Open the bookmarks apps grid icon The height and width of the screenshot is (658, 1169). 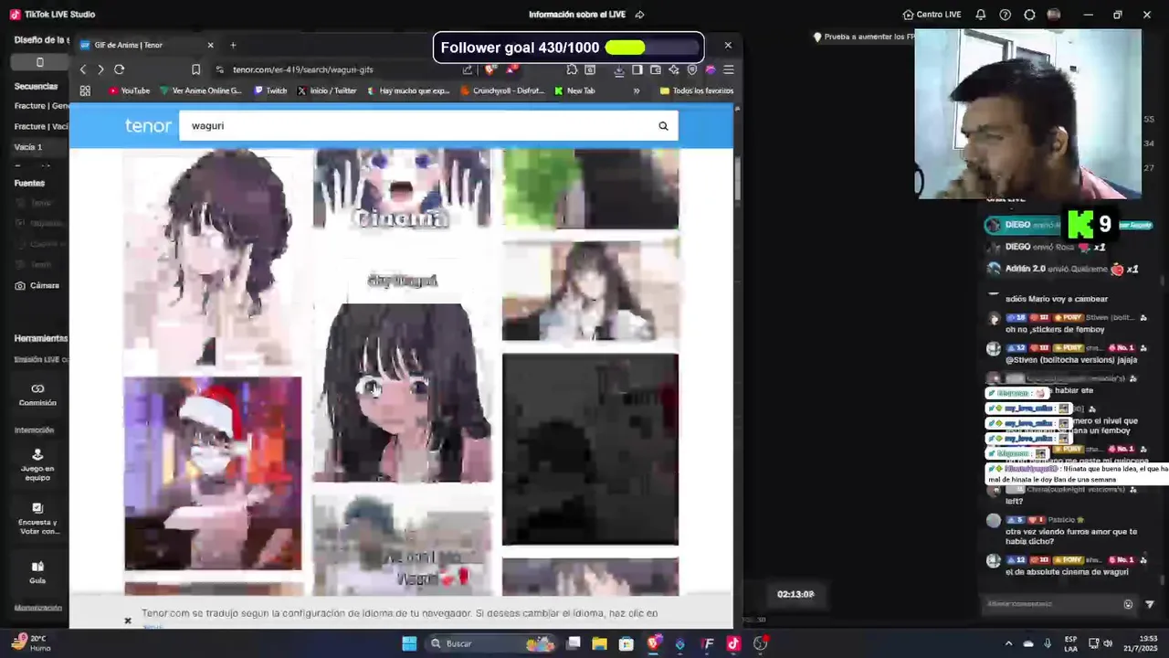(85, 90)
